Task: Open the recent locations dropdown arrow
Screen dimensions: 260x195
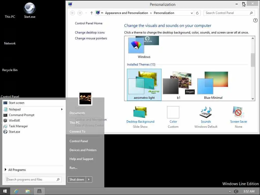Action: click(86, 13)
